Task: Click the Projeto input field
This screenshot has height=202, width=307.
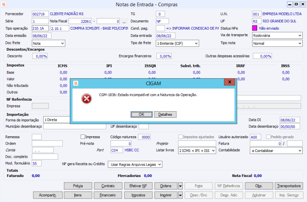Action: pyautogui.click(x=197, y=144)
